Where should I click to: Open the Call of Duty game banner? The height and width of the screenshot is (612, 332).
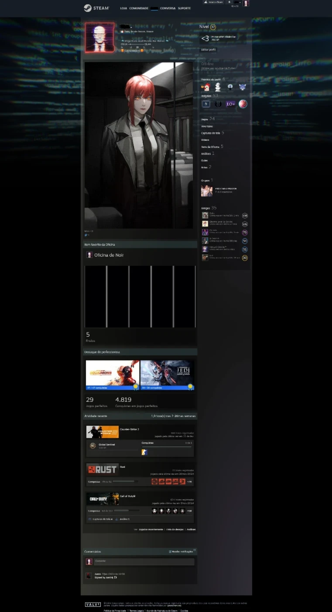tap(102, 499)
